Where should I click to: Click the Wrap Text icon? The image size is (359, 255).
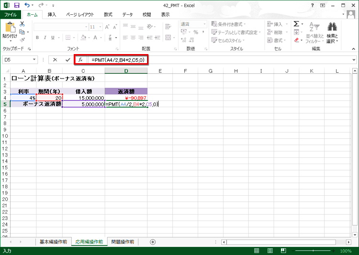coord(168,27)
